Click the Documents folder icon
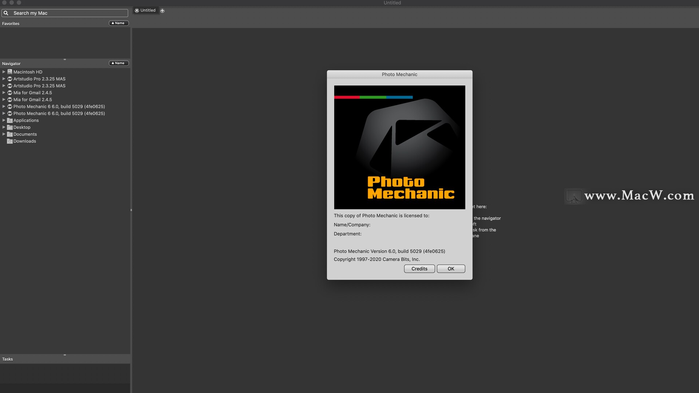The height and width of the screenshot is (393, 699). pyautogui.click(x=10, y=134)
